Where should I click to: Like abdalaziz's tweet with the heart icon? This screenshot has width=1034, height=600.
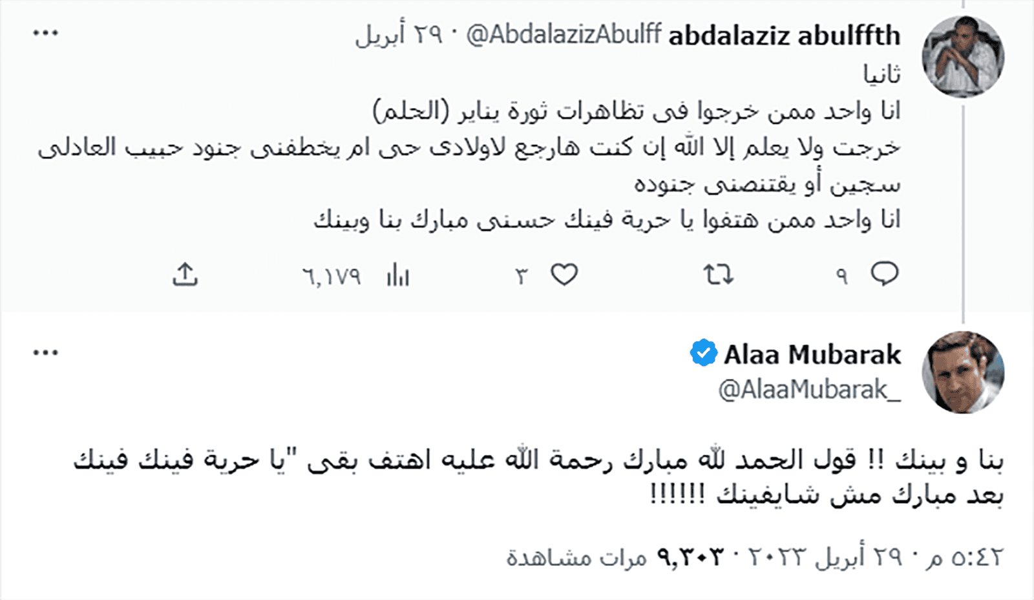[564, 275]
